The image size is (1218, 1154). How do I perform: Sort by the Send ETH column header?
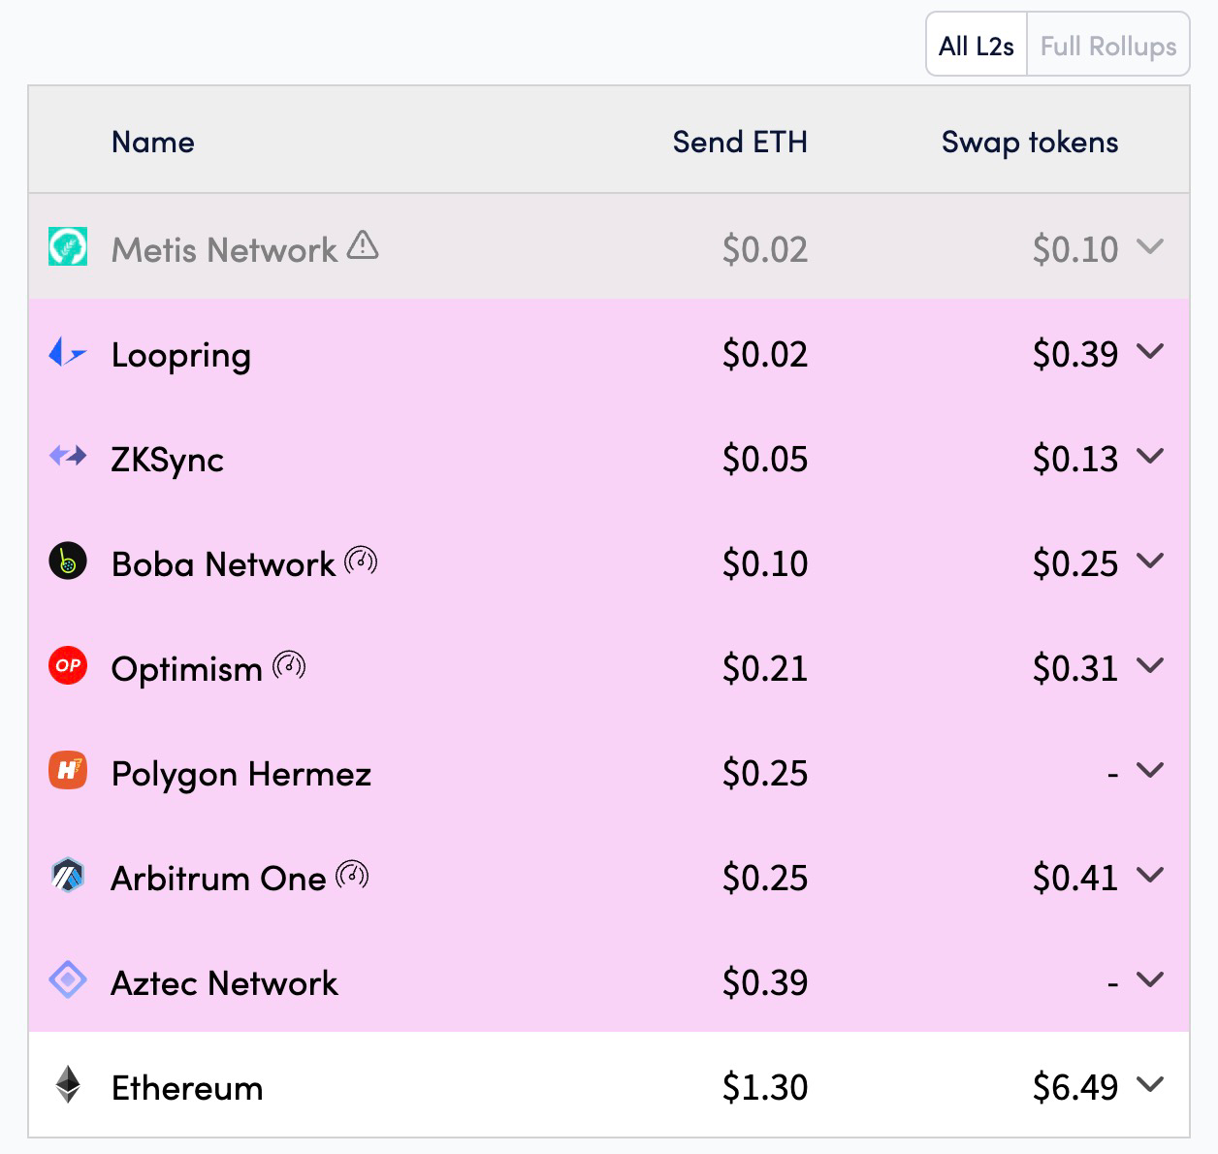pyautogui.click(x=740, y=142)
